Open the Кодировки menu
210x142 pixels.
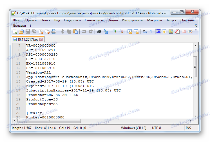72,20
